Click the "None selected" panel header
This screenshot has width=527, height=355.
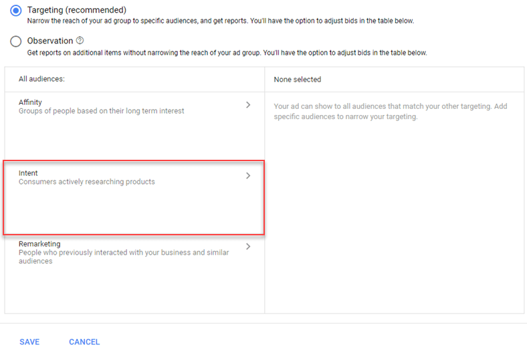pos(298,80)
